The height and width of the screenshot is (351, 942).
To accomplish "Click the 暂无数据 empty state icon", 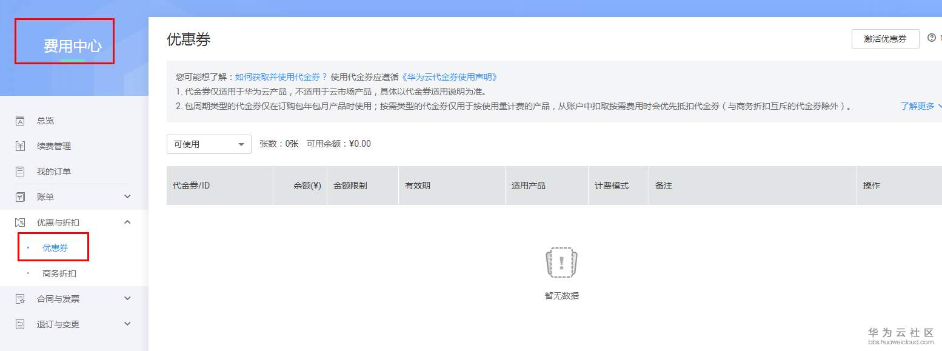I will click(561, 262).
